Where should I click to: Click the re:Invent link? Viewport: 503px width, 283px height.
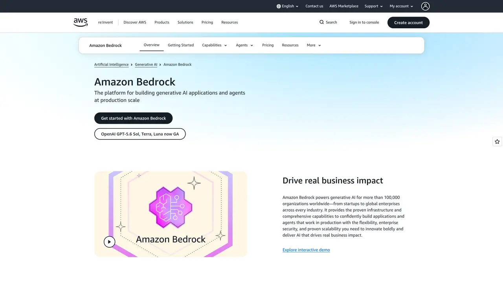105,22
